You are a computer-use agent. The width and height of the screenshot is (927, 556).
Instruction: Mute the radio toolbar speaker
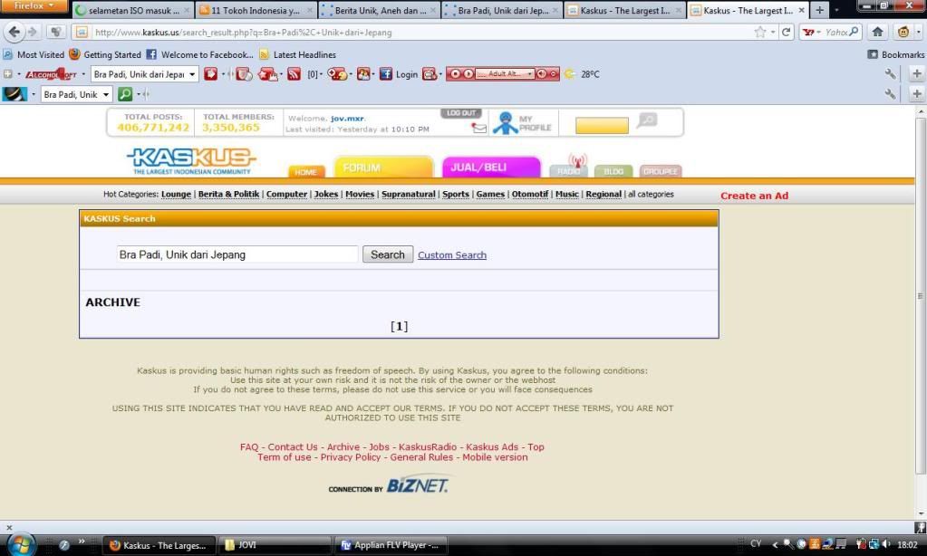pos(541,74)
